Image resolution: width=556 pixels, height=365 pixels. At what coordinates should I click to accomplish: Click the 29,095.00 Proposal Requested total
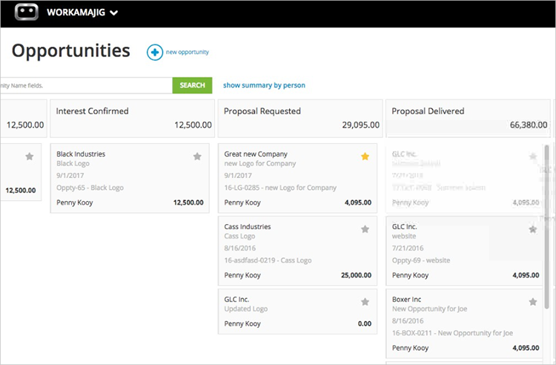click(360, 125)
